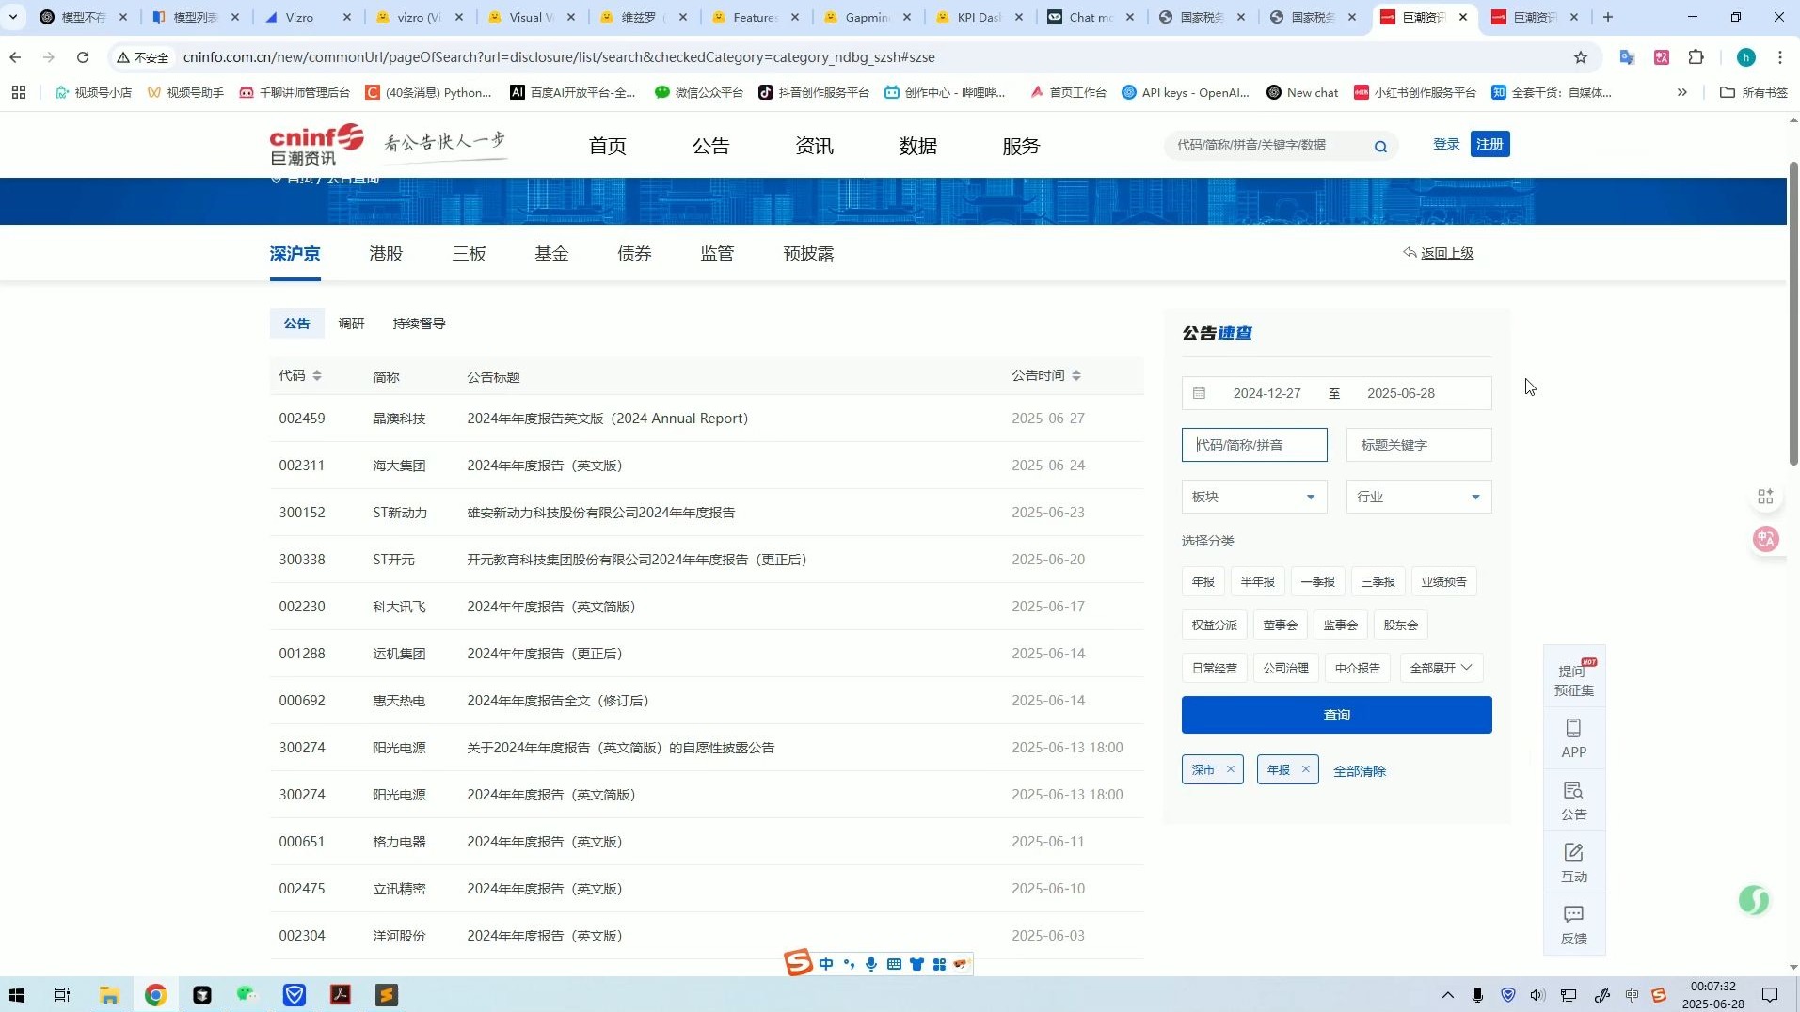Select the 半年报 category filter
Screen dimensions: 1800x1012
click(x=1257, y=581)
